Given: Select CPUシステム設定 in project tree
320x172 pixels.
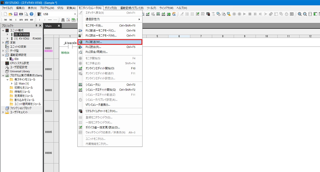Looking at the screenshot, I should pos(19,63).
